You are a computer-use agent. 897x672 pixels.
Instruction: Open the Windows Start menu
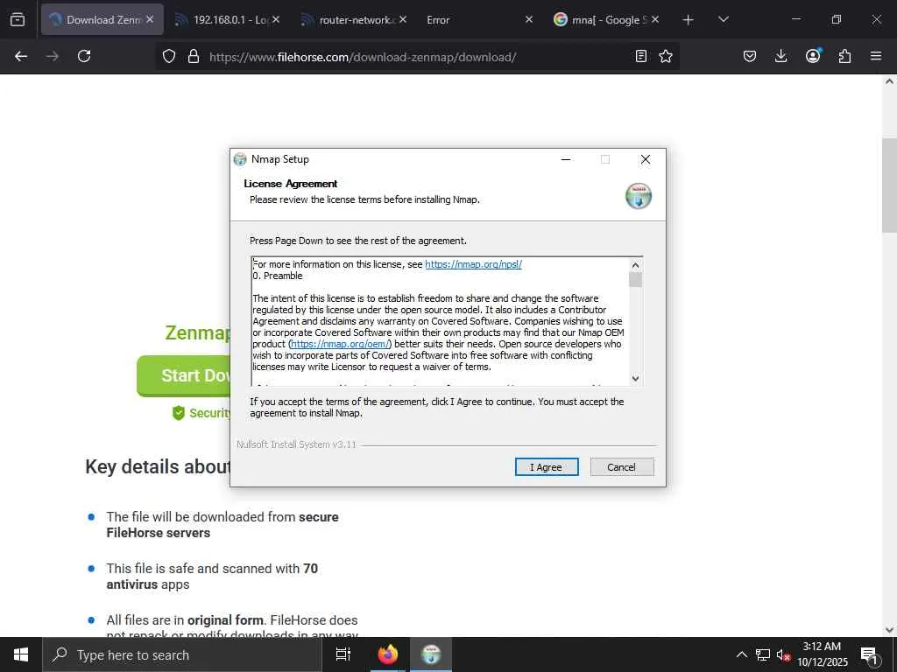tap(21, 654)
